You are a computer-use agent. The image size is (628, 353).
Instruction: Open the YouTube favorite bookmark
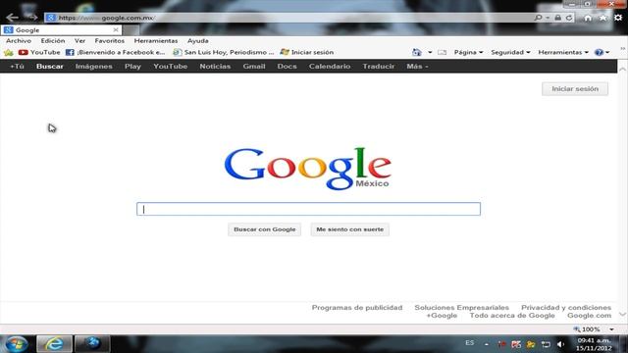tap(39, 52)
